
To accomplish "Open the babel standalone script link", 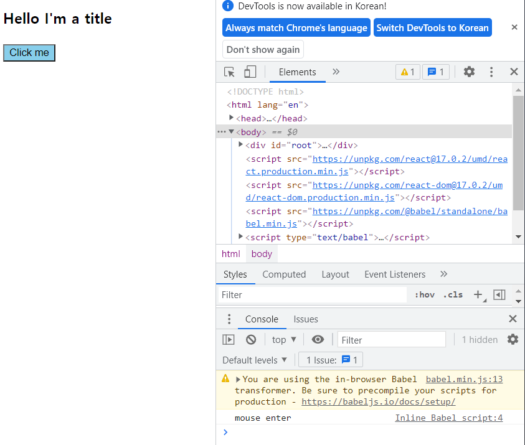I will [377, 217].
